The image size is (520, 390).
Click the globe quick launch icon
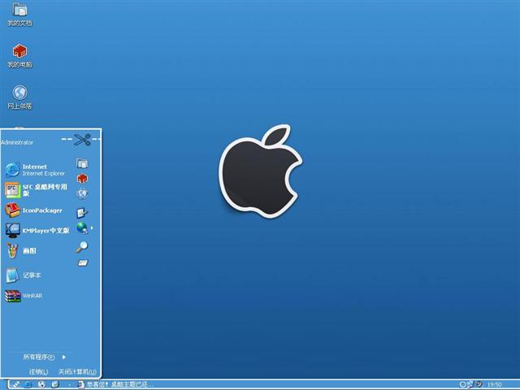point(41,384)
